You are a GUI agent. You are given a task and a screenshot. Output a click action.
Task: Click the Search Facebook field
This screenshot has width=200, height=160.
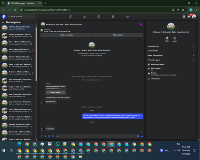(x=21, y=16)
